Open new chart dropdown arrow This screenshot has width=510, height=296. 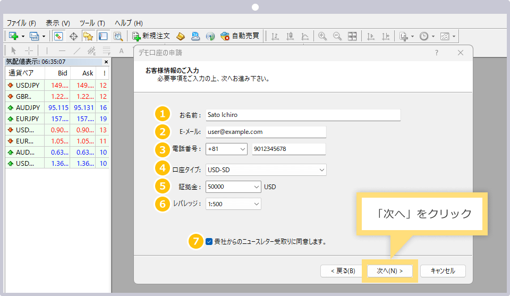point(23,37)
